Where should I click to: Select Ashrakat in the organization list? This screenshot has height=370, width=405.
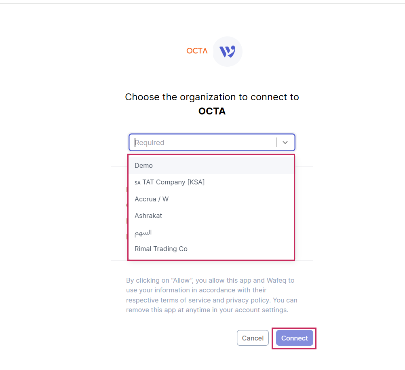click(148, 216)
